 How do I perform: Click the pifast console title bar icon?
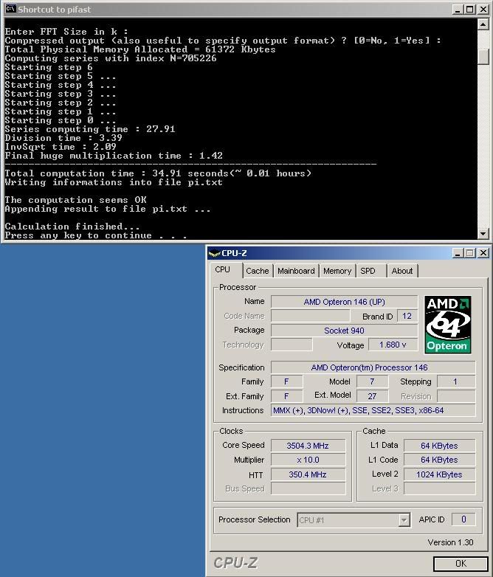(x=10, y=9)
